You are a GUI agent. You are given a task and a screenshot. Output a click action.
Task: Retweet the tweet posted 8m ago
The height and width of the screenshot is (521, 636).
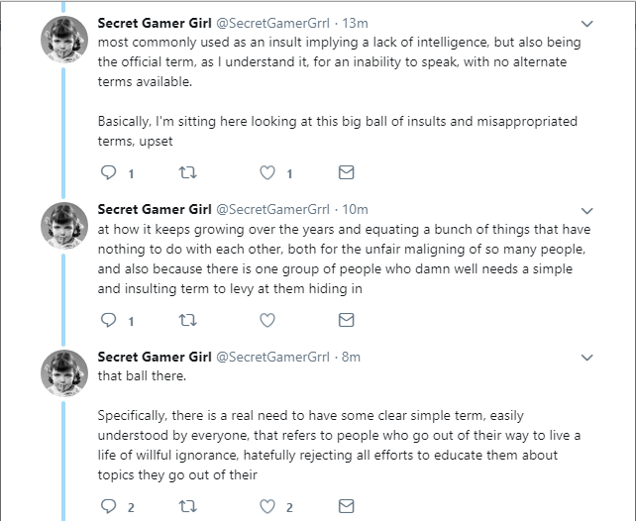188,506
